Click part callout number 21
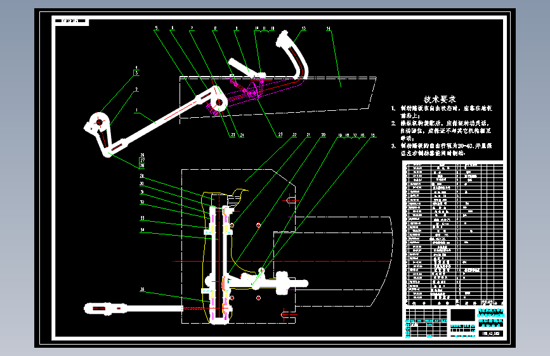The width and height of the screenshot is (550, 356). point(308,135)
